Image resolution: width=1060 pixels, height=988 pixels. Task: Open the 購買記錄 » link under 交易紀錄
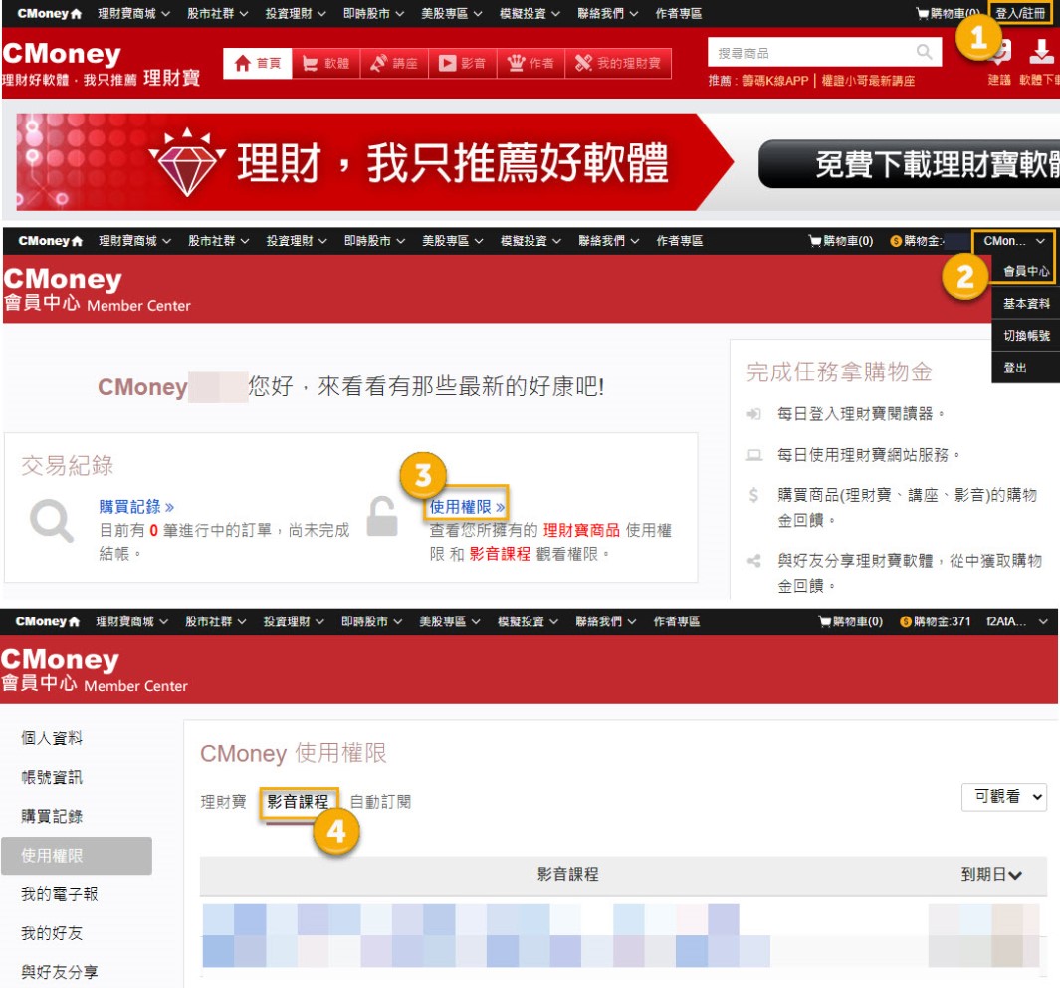136,507
